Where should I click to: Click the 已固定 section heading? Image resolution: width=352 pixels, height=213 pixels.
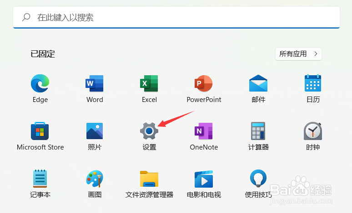point(43,54)
